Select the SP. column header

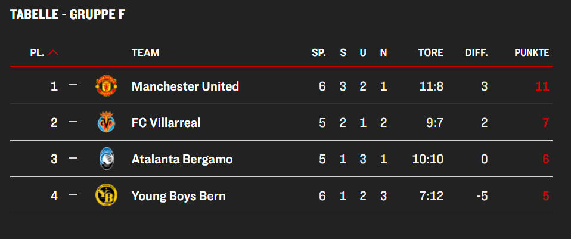click(319, 53)
